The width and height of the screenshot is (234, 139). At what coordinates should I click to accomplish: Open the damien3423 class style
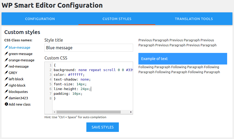(18, 98)
